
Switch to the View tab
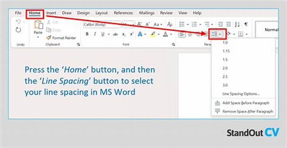coord(183,13)
